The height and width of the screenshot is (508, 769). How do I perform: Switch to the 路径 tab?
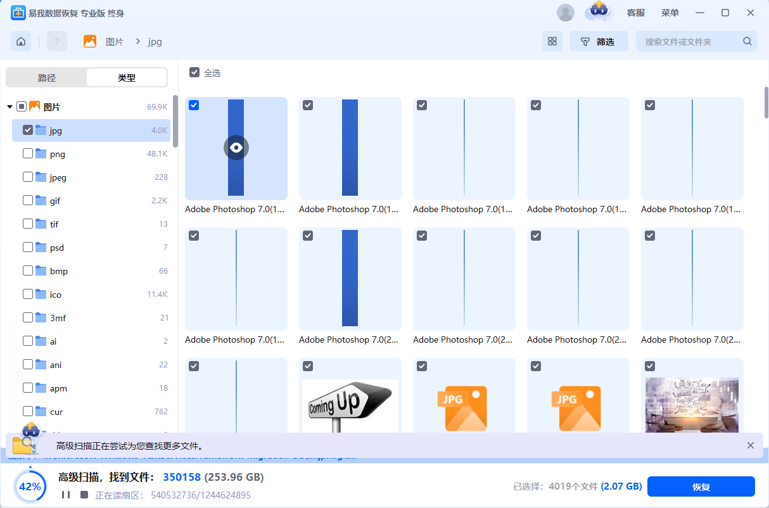click(x=47, y=78)
